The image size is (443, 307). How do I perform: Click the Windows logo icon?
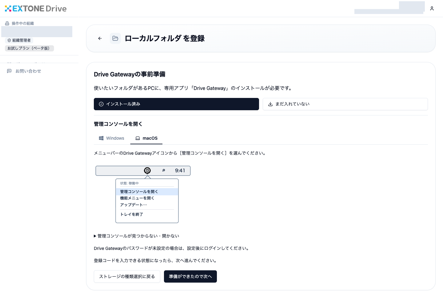tap(101, 138)
